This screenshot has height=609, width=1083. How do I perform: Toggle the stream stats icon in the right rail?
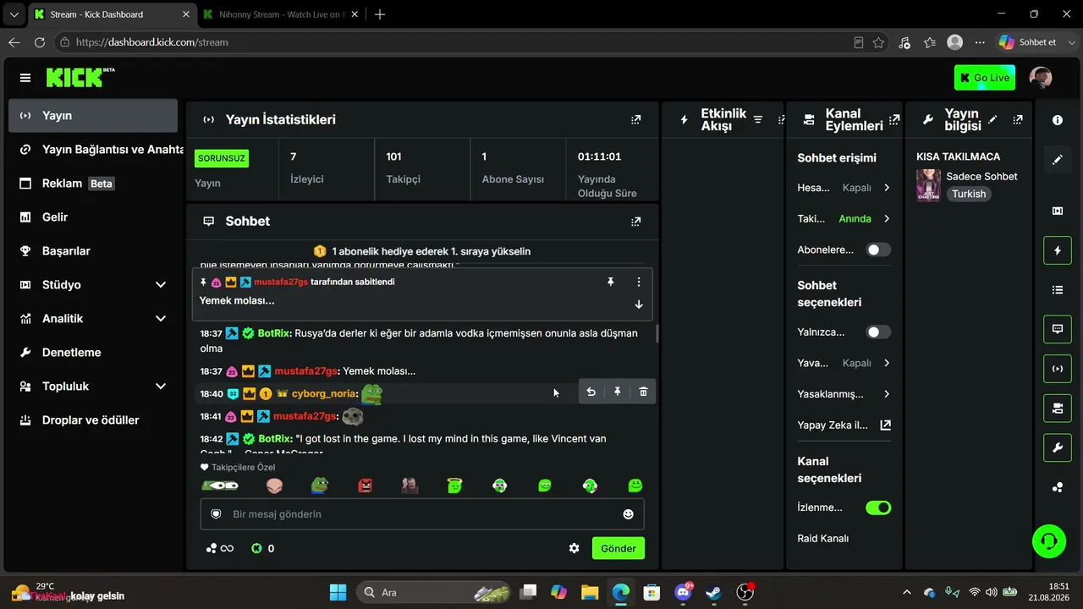(1058, 369)
